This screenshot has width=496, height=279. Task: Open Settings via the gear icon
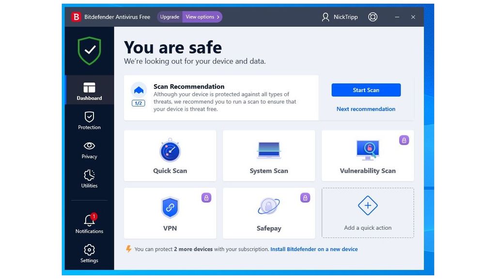pyautogui.click(x=89, y=250)
